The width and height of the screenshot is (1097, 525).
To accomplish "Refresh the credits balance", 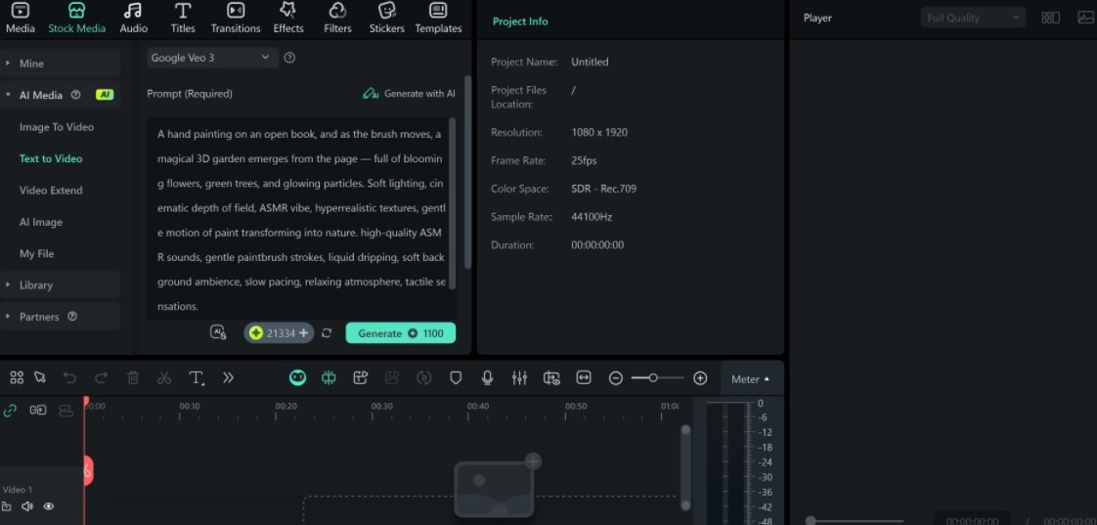I will click(326, 333).
